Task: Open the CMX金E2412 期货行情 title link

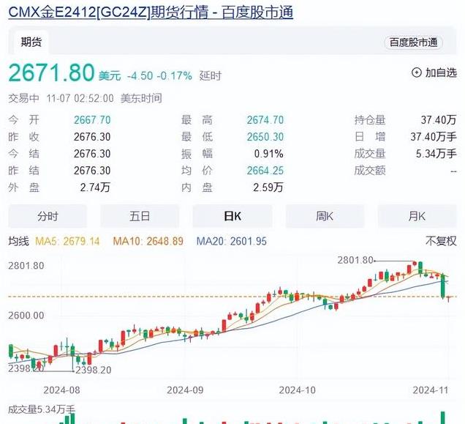Action: (151, 12)
